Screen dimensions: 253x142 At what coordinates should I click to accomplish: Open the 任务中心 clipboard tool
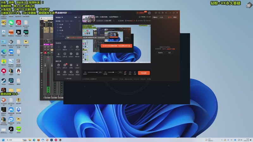coord(59,65)
